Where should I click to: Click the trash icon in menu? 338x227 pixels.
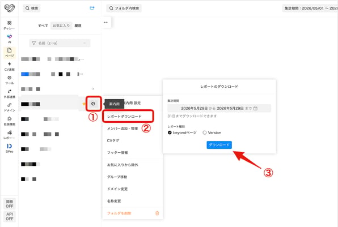(157, 213)
